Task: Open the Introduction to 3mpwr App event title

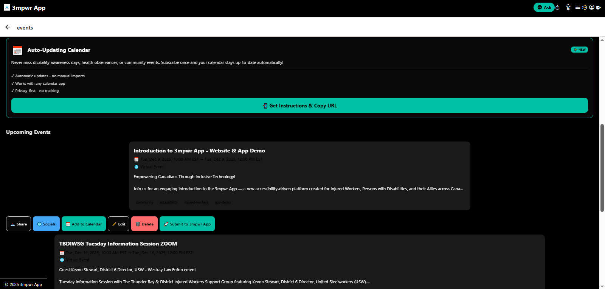Action: click(x=199, y=151)
